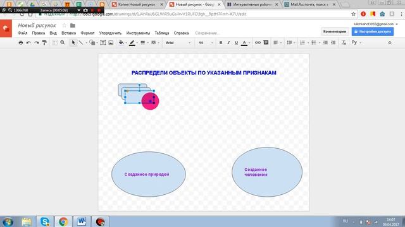
Task: Switch to the Mail.Ru почта tab
Action: click(x=310, y=4)
